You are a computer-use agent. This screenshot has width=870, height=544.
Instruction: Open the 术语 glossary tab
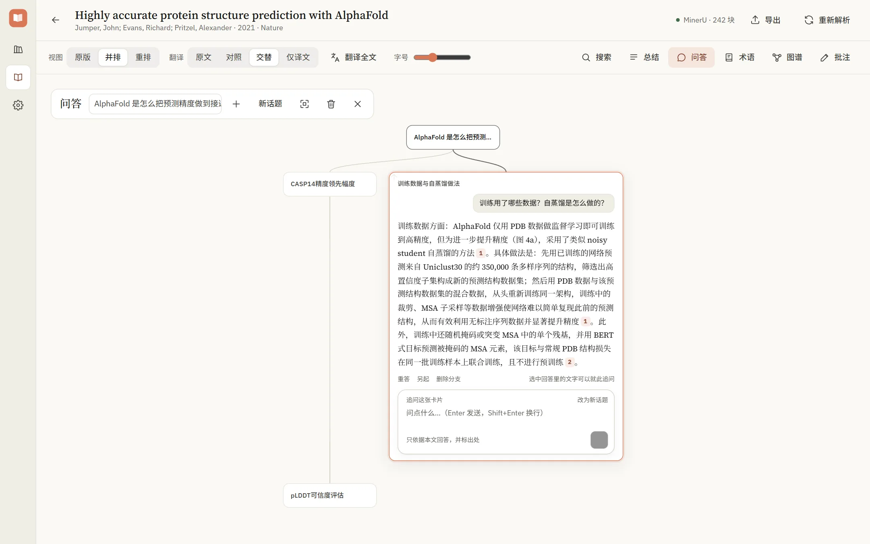[740, 57]
